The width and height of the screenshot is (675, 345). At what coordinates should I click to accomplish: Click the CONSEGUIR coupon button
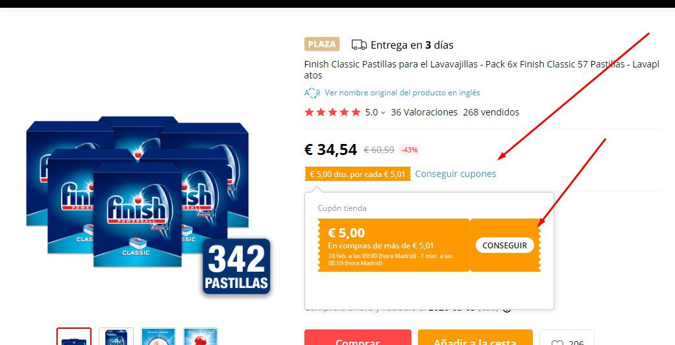[504, 245]
